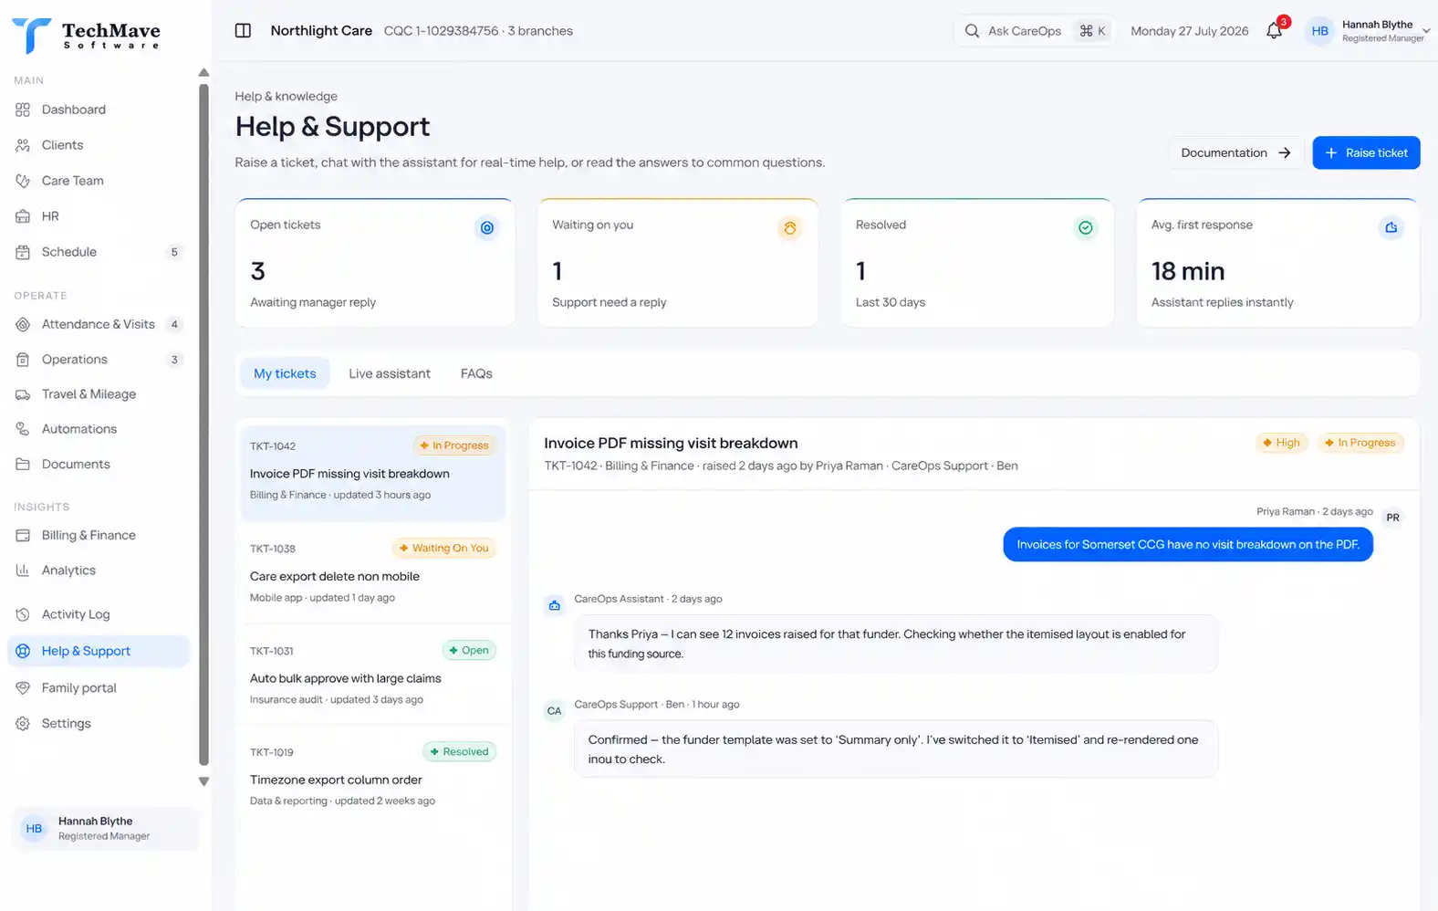Screen dimensions: 1438x911
Task: Click the Operations clipboard icon
Action: [x=23, y=360]
